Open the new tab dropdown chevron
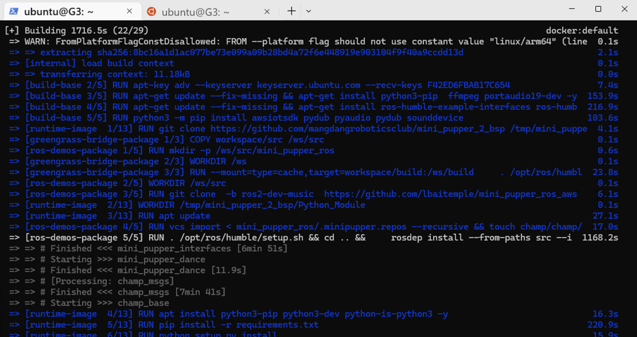 pyautogui.click(x=308, y=11)
